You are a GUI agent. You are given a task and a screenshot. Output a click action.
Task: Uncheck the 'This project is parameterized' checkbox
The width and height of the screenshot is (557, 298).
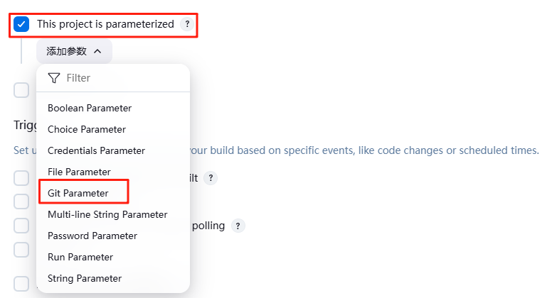point(21,24)
